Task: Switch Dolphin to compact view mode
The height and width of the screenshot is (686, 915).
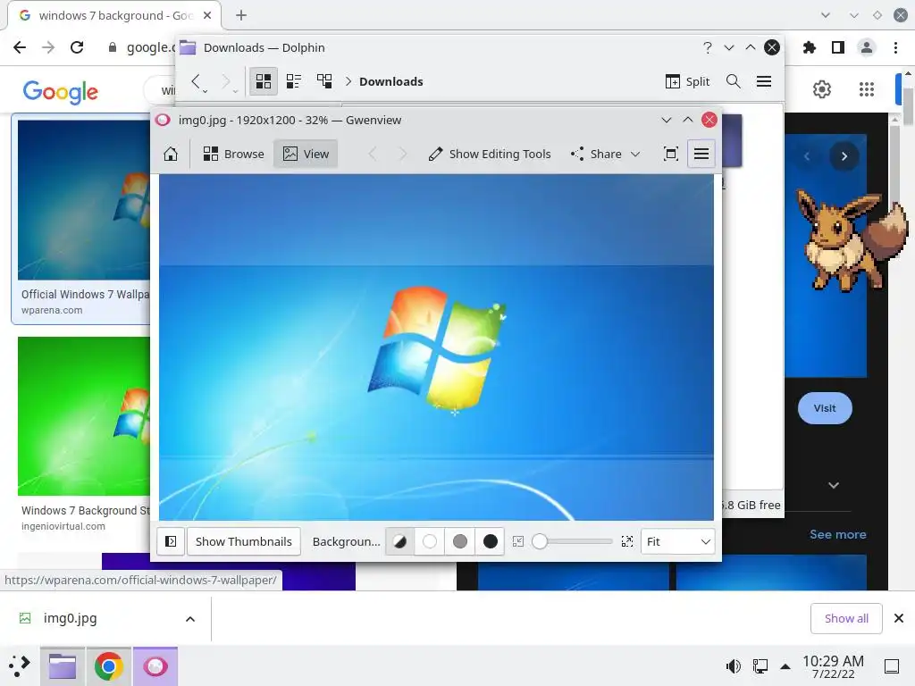Action: click(293, 81)
